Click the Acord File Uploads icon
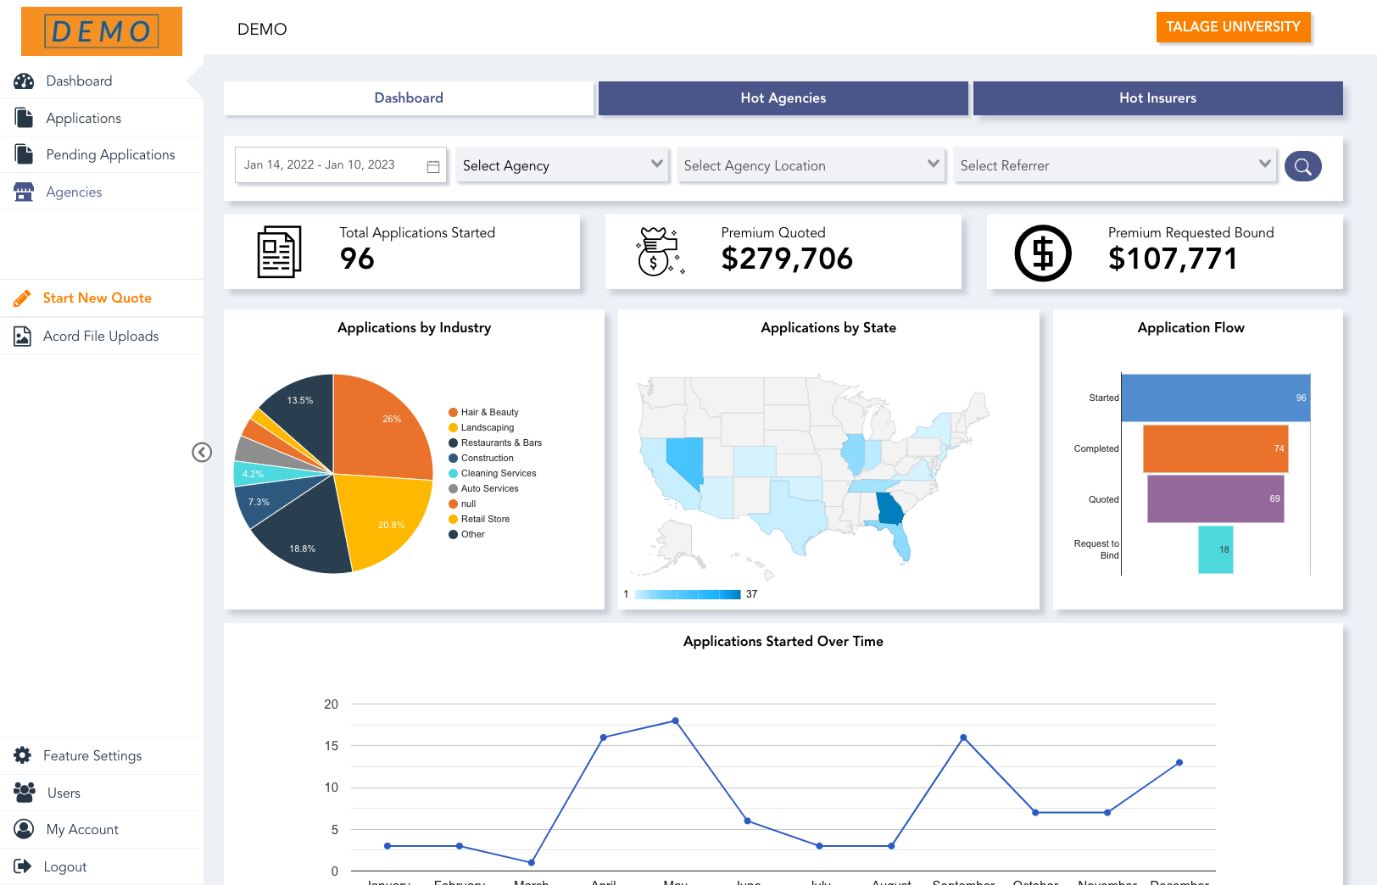Screen dimensions: 1377x885 (23, 337)
